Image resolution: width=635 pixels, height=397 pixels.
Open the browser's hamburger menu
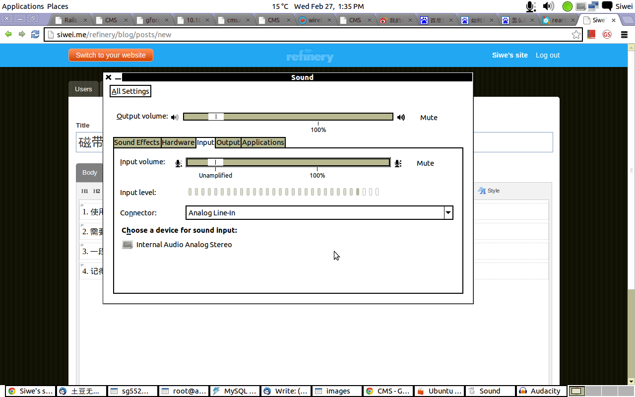(x=624, y=35)
